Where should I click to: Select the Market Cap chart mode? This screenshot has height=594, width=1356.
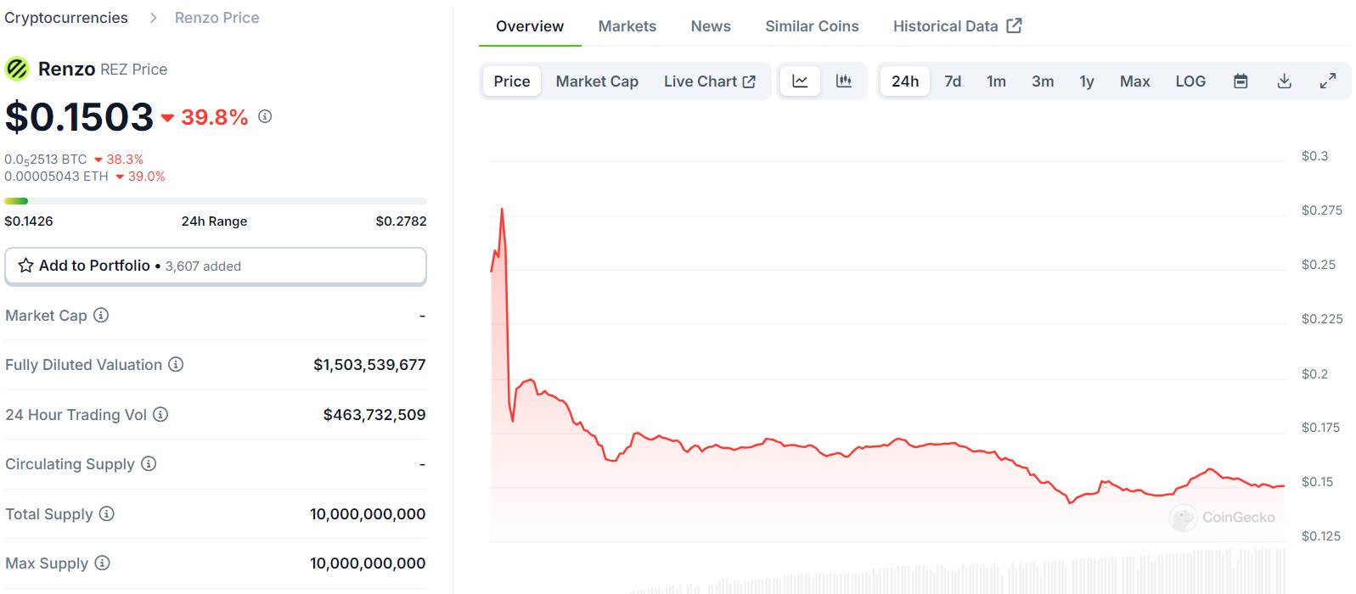(x=597, y=81)
